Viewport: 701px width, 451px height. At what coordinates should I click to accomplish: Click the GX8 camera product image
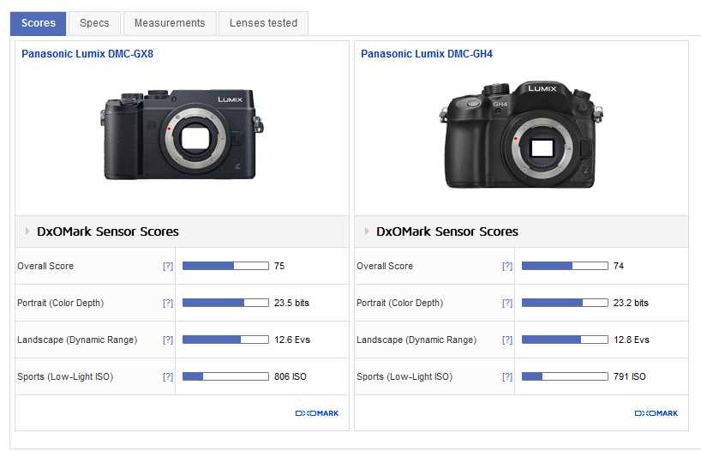180,134
